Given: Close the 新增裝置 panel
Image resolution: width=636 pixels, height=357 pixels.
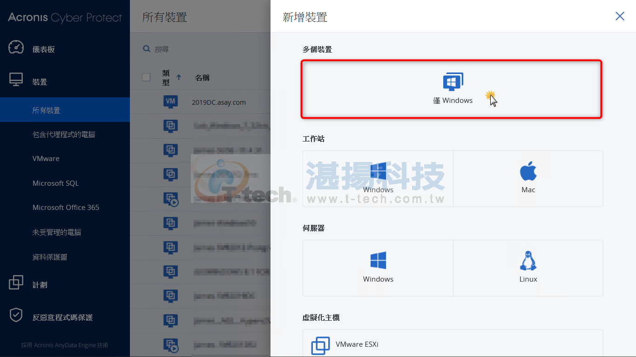Looking at the screenshot, I should (x=620, y=16).
